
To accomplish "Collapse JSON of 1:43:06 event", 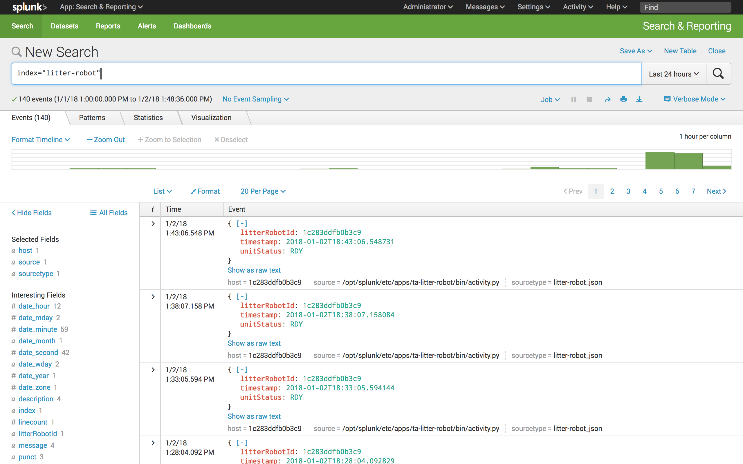I will (x=242, y=223).
